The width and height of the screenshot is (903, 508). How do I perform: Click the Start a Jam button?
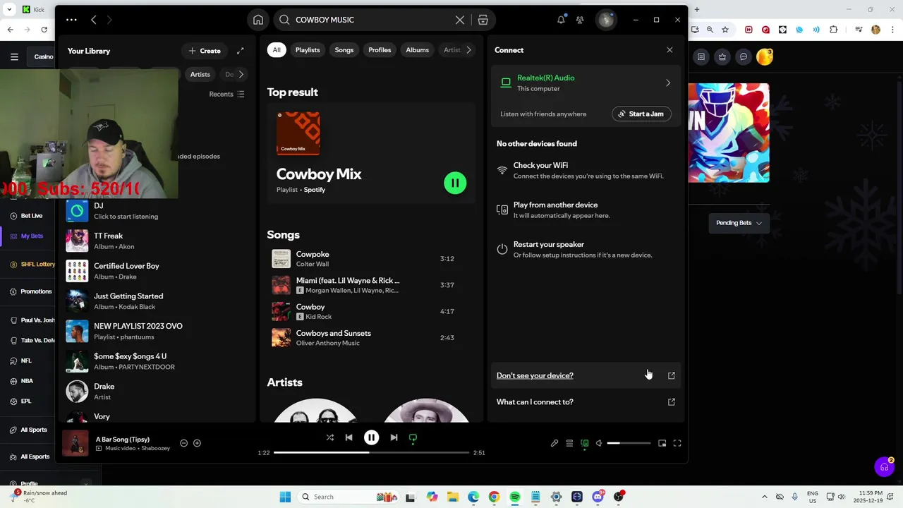tap(641, 114)
